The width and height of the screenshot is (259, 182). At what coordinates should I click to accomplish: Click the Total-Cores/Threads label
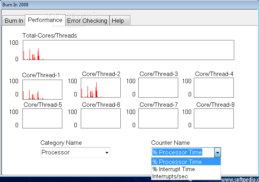click(50, 36)
